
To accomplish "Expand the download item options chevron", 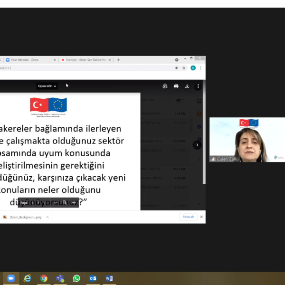I will pyautogui.click(x=47, y=217).
